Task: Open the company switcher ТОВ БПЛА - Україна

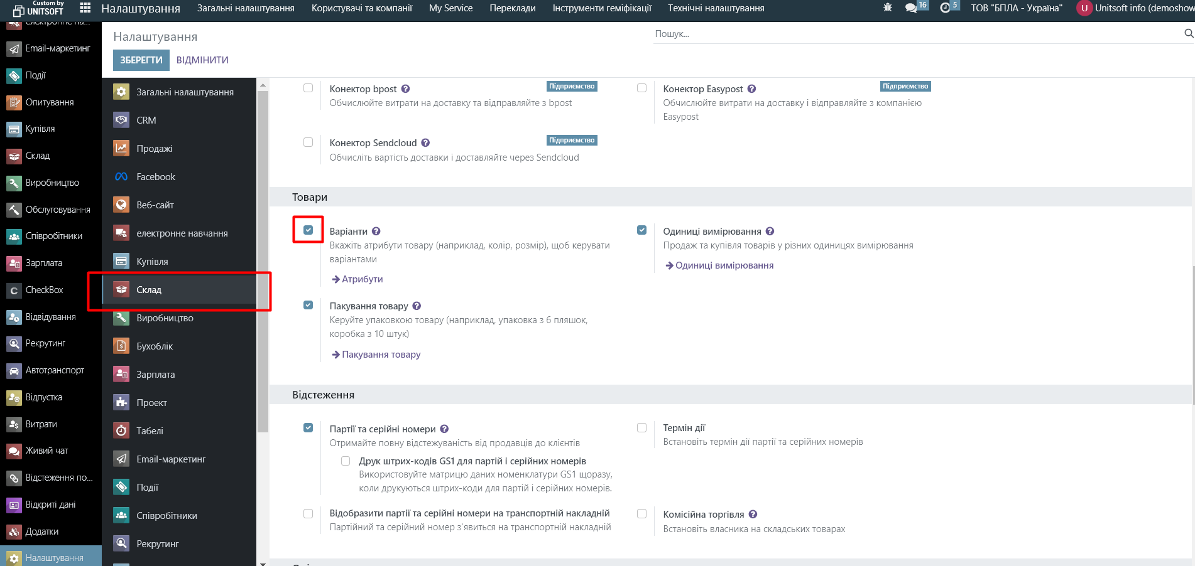Action: click(x=1016, y=8)
